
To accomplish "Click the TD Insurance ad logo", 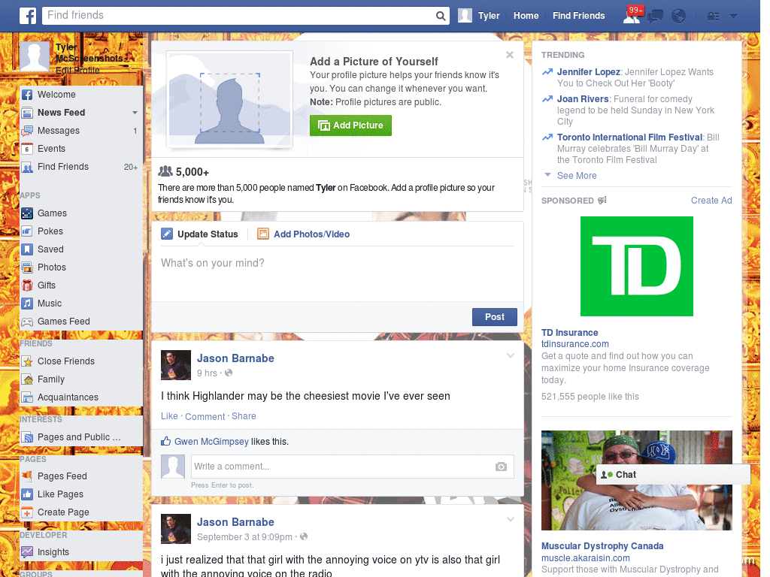I will click(x=636, y=267).
